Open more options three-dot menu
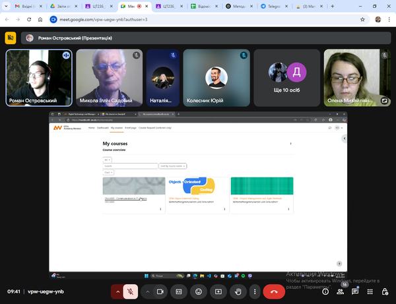396x304 pixels. click(255, 291)
